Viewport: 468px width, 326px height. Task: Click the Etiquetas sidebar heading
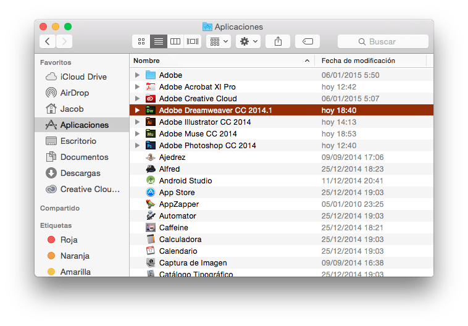pyautogui.click(x=56, y=225)
